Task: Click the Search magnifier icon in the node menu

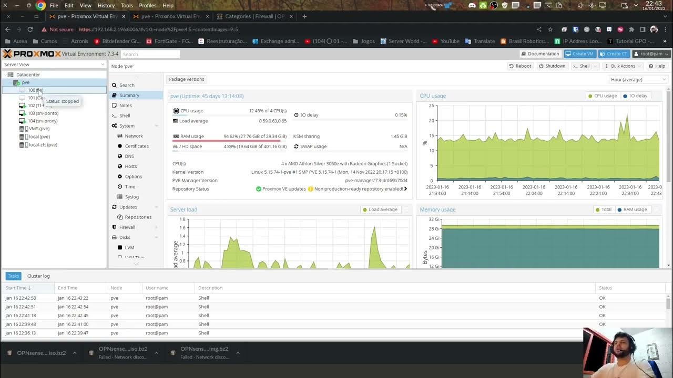Action: pyautogui.click(x=114, y=85)
